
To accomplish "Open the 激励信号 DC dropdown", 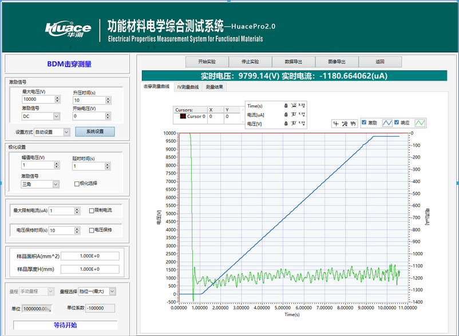I will [x=41, y=116].
